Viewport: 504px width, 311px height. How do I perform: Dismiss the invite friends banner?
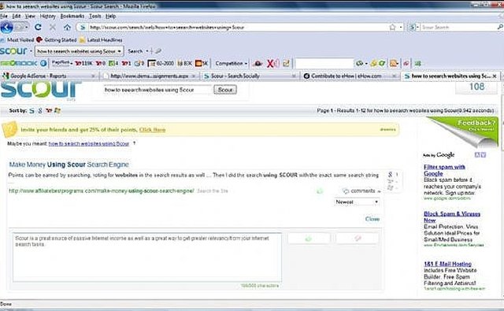pos(388,129)
